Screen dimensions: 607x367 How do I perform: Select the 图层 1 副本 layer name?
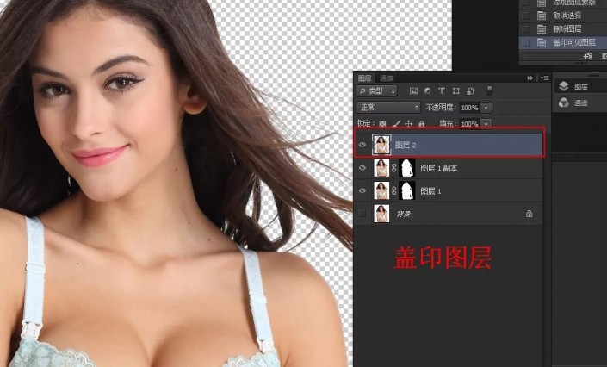[x=438, y=168]
